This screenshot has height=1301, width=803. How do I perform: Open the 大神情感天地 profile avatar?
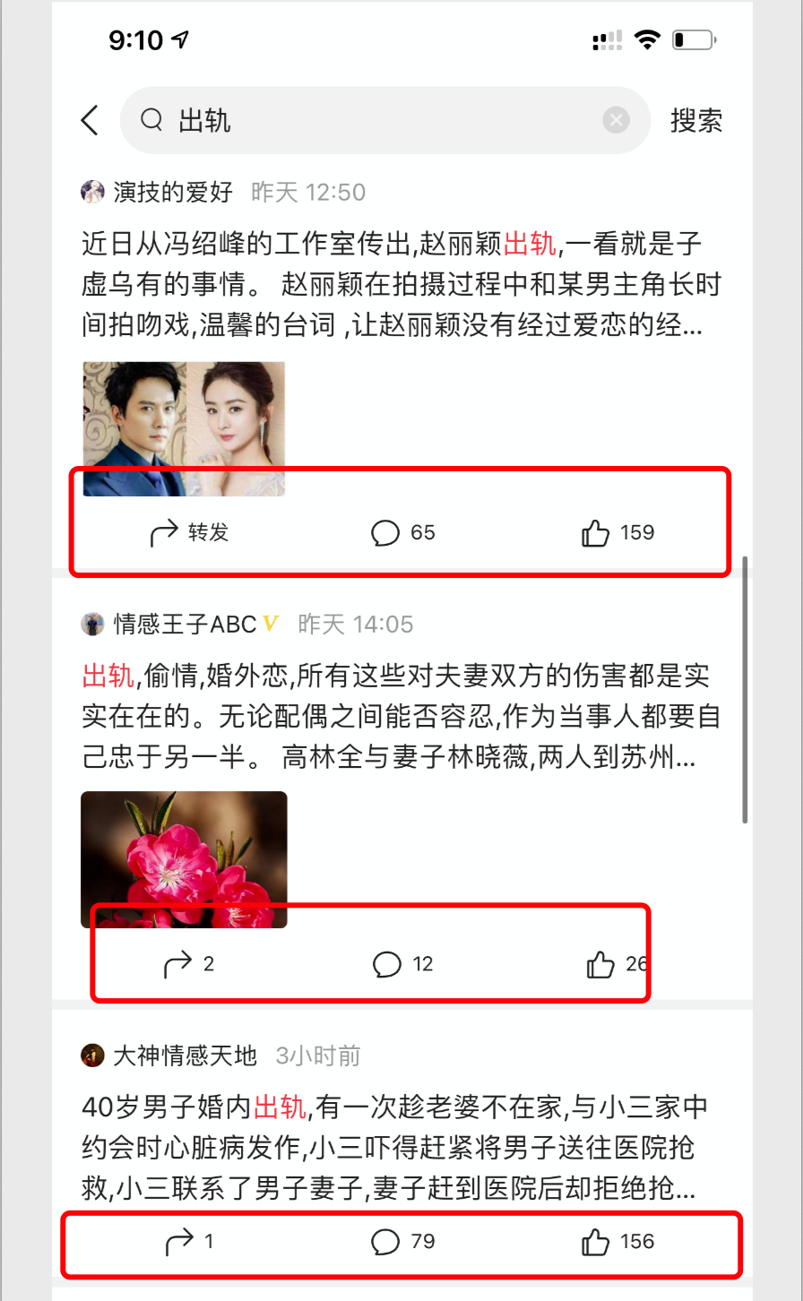(x=92, y=1055)
